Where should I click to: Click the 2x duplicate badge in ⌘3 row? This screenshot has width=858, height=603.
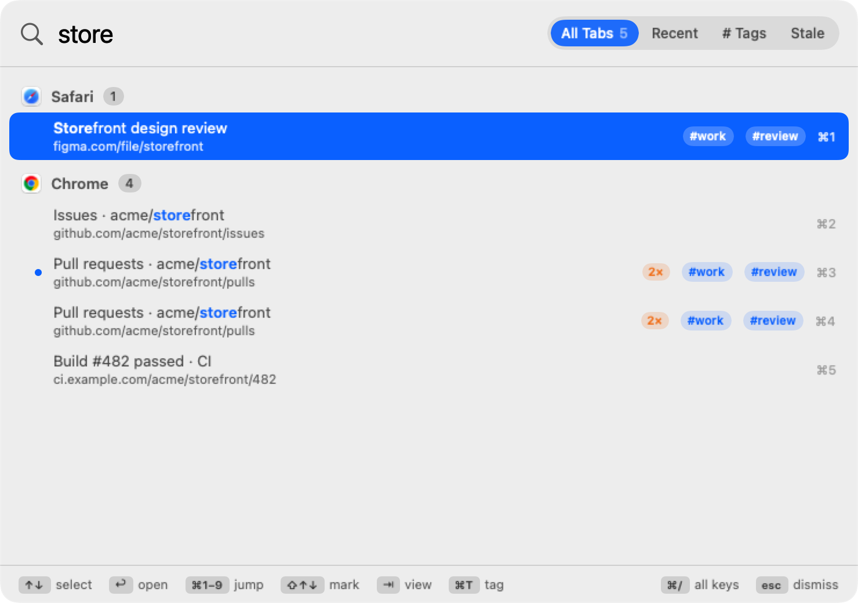point(656,272)
